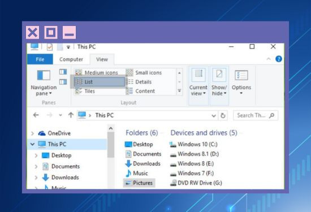Image resolution: width=311 pixels, height=212 pixels.
Task: Click the quick access Properties icon
Action: click(x=50, y=47)
